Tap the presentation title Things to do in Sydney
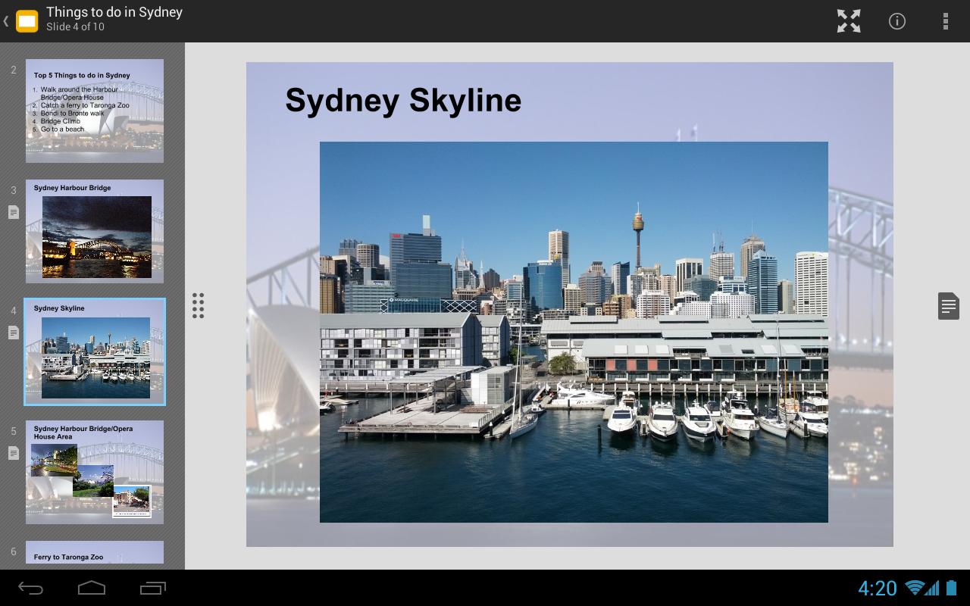Screen dimensions: 970x606 (x=114, y=12)
